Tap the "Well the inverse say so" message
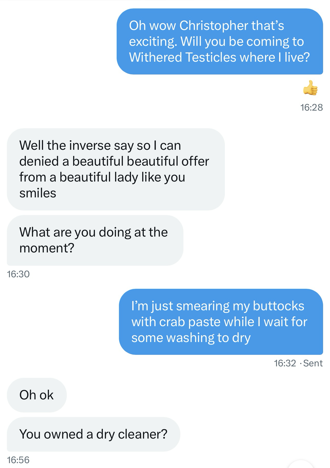Screen dimensions: 330x468 coord(116,169)
